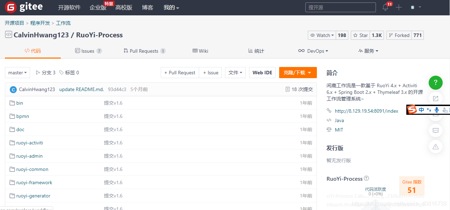The width and height of the screenshot is (450, 210).
Task: Click the 771 fork count
Action: click(418, 35)
